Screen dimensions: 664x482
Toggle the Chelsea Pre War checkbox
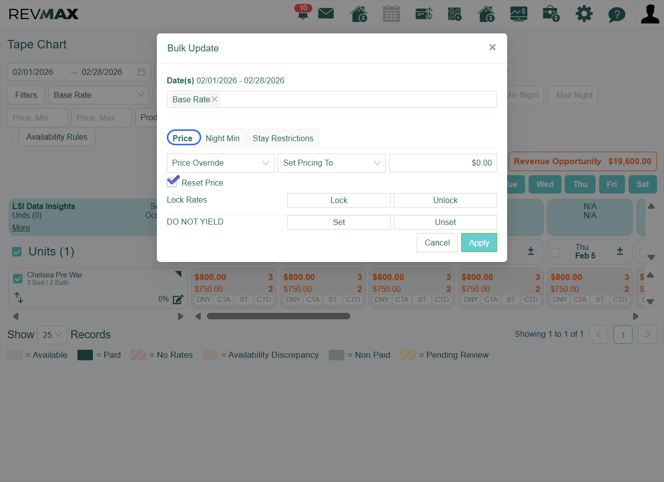pyautogui.click(x=17, y=278)
